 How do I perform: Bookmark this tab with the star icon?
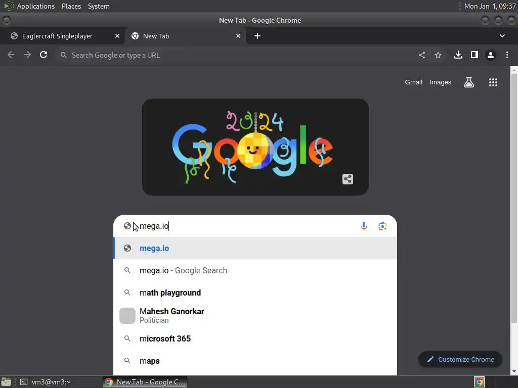(x=438, y=55)
